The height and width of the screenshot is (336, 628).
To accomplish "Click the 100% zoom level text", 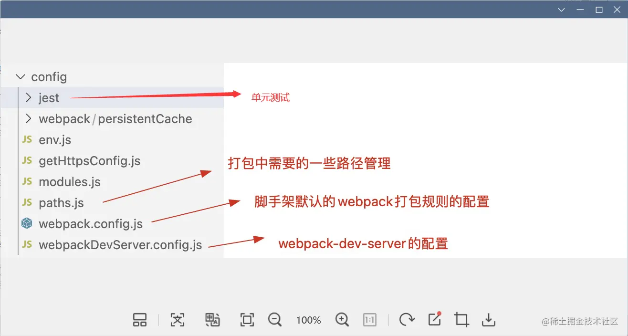I will pyautogui.click(x=308, y=320).
